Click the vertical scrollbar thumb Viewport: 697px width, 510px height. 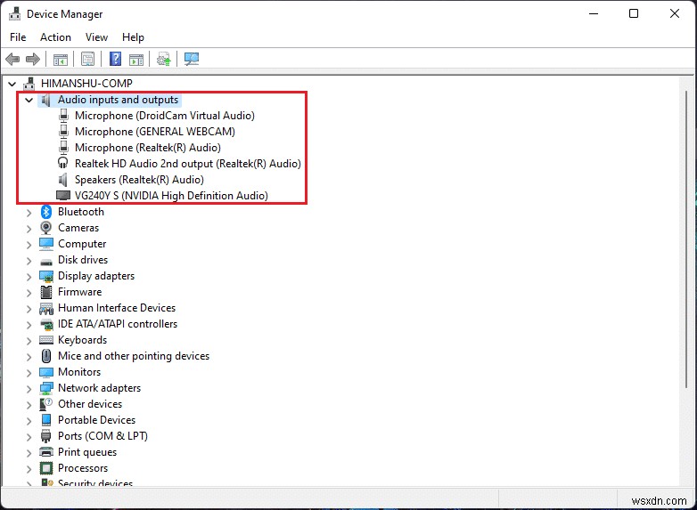click(x=687, y=239)
